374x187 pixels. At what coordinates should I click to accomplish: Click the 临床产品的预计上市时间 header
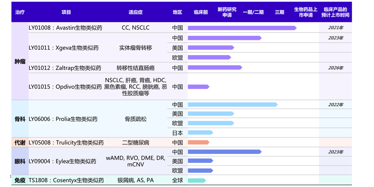click(335, 12)
